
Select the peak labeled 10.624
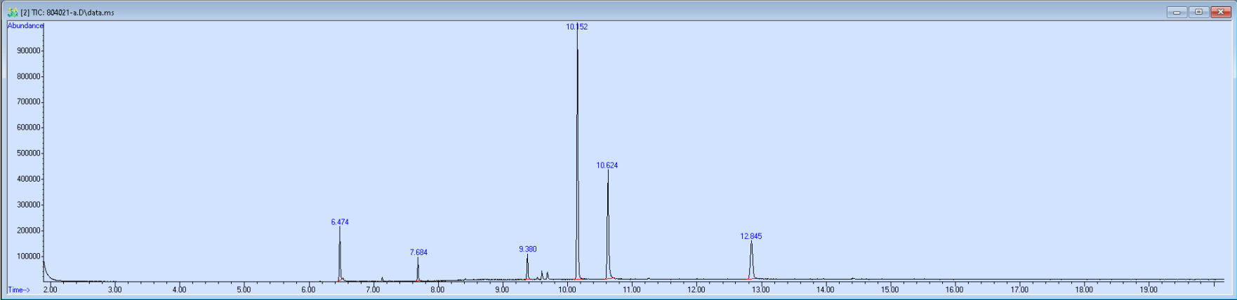607,165
